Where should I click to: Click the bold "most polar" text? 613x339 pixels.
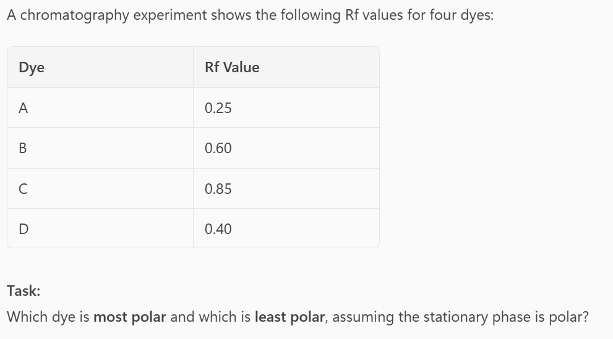[130, 317]
